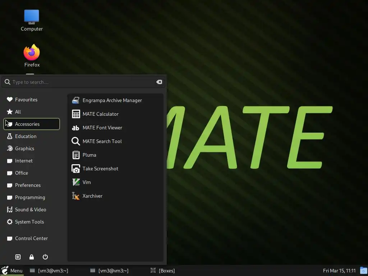Image resolution: width=368 pixels, height=276 pixels.
Task: Click the lock screen padlock icon
Action: click(32, 257)
